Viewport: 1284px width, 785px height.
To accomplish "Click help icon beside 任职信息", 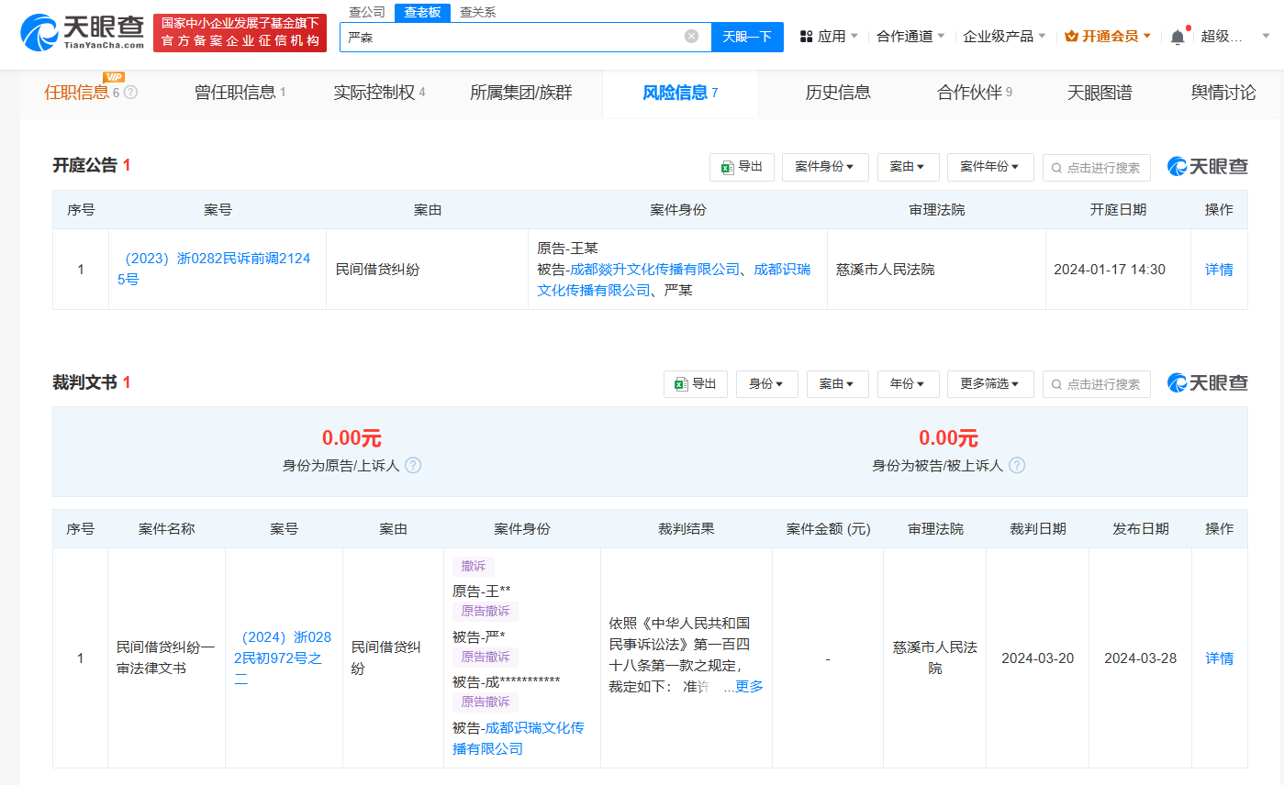I will tap(131, 93).
